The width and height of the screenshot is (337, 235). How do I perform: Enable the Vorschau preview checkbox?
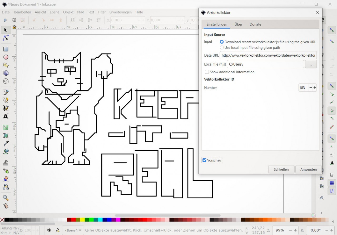click(204, 160)
